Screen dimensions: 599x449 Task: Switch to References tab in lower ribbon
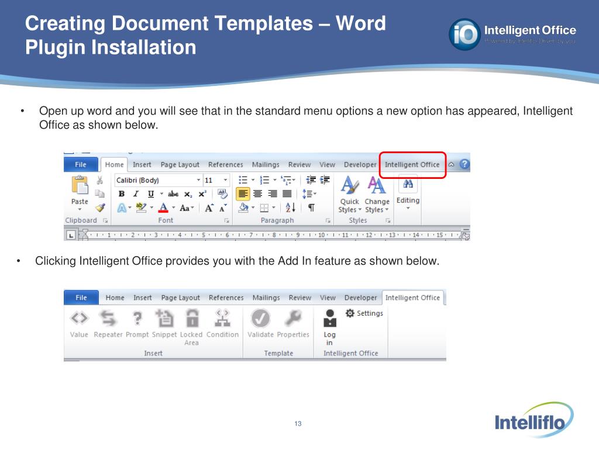[226, 298]
